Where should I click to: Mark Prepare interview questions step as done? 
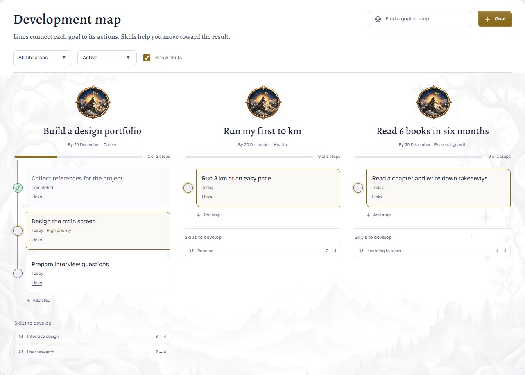click(18, 274)
